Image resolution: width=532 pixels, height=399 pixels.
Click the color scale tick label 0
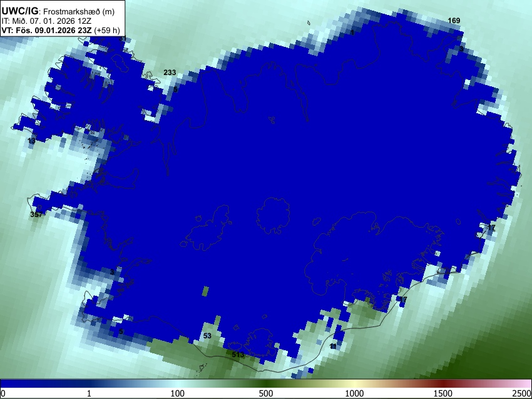tap(3, 393)
